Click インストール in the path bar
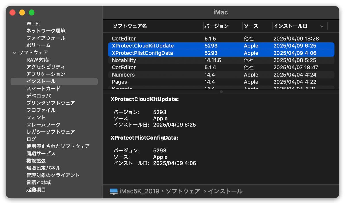 (225, 191)
